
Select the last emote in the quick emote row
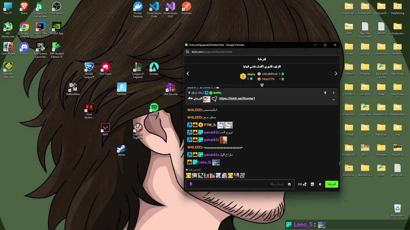(242, 175)
